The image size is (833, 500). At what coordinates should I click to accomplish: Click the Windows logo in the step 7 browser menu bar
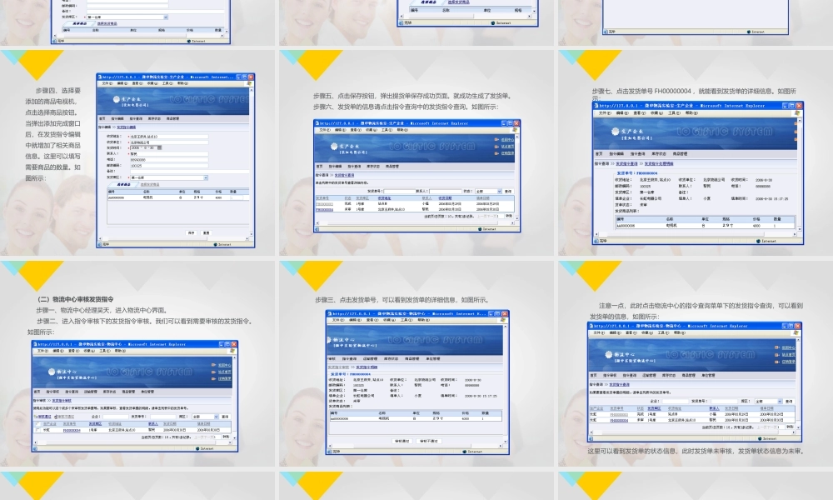[x=799, y=112]
